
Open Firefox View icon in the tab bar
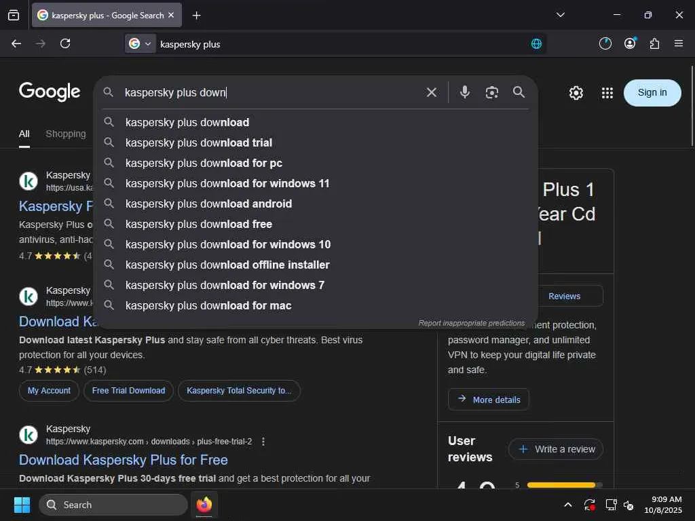pos(14,16)
